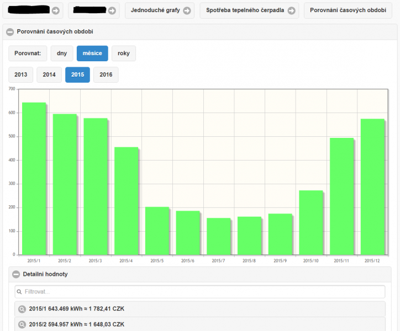Image resolution: width=400 pixels, height=331 pixels.
Task: Click Porovnání časových období panel header title
Action: 55,31
